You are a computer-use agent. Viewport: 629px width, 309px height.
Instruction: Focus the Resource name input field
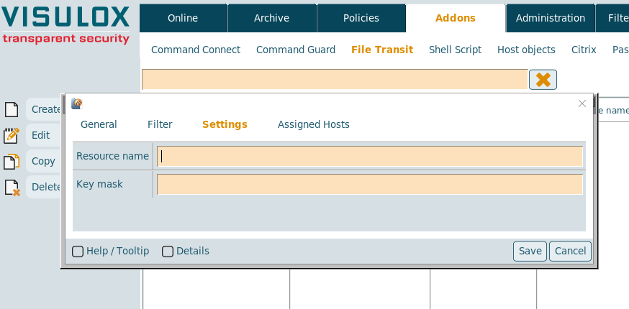tap(370, 157)
